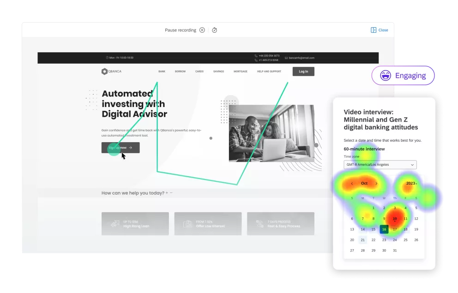
Task: Click the plus icon after How can we help
Action: (167, 193)
